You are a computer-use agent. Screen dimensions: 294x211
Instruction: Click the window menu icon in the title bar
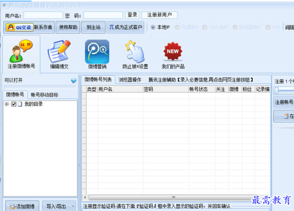pyautogui.click(x=4, y=5)
